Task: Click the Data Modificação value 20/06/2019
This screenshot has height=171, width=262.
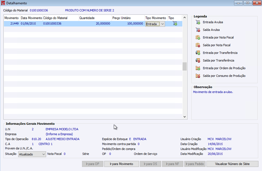Action: [x=215, y=154]
